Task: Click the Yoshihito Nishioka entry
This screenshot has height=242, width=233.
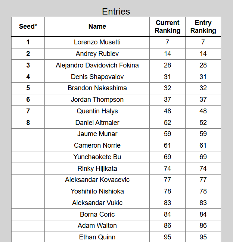Action: (x=97, y=191)
